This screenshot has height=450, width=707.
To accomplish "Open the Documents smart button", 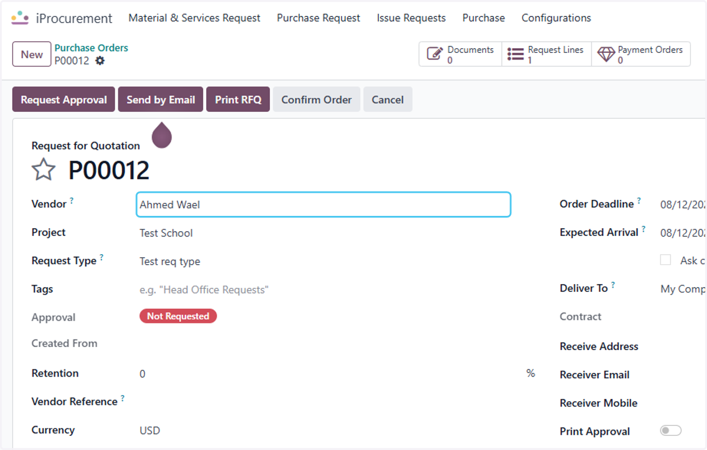I will (x=461, y=54).
